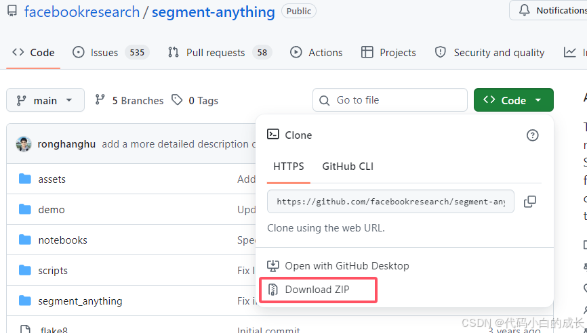Open the Clone help question-mark icon
This screenshot has height=333, width=587.
[x=532, y=135]
